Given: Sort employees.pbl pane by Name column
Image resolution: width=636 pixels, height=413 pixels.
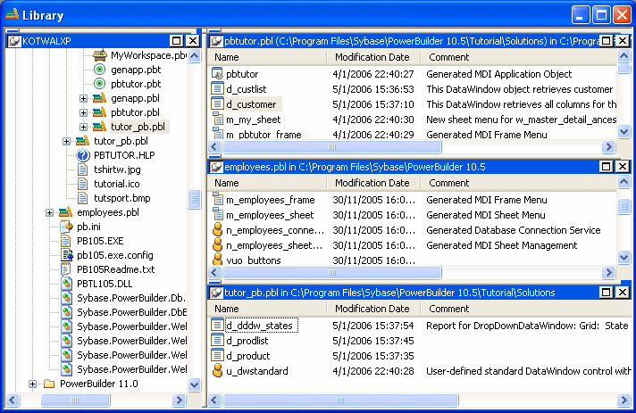Looking at the screenshot, I should tap(268, 183).
